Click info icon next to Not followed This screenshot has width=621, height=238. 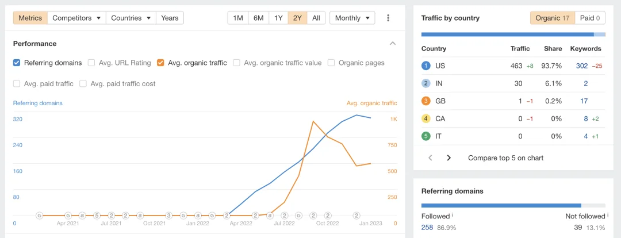pyautogui.click(x=608, y=216)
